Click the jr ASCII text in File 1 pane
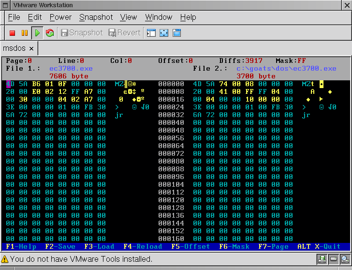This screenshot has width=352, height=270. 119,115
